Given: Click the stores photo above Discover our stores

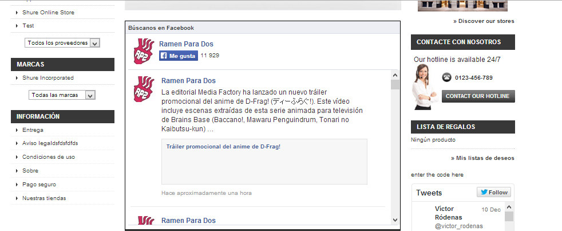Looking at the screenshot, I should [x=462, y=5].
